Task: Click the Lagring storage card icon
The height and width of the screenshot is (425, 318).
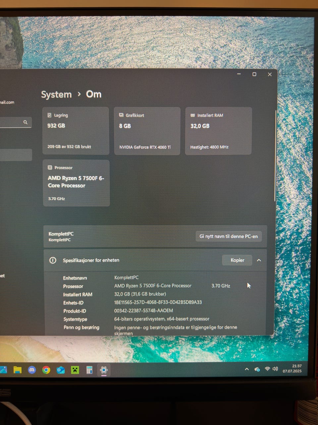Action: [49, 115]
